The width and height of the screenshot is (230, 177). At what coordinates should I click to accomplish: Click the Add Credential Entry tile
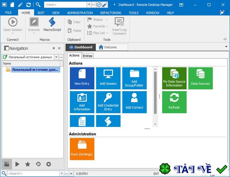click(108, 102)
